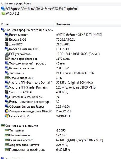Click the Поле column header

[x=27, y=24]
